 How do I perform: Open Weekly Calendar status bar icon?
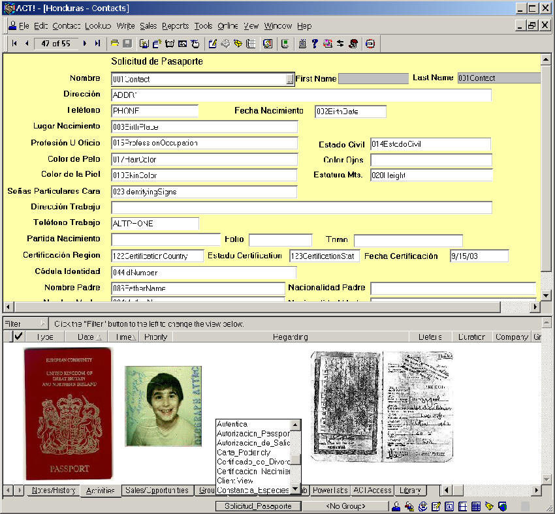[x=463, y=506]
